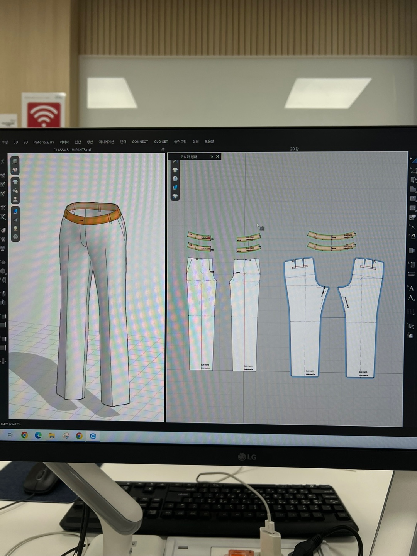Click the blue-bordered left pants pattern piece

pos(305,317)
